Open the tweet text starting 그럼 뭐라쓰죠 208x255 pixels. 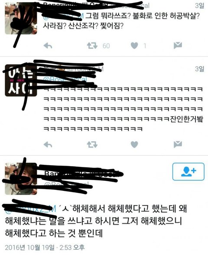(121, 21)
